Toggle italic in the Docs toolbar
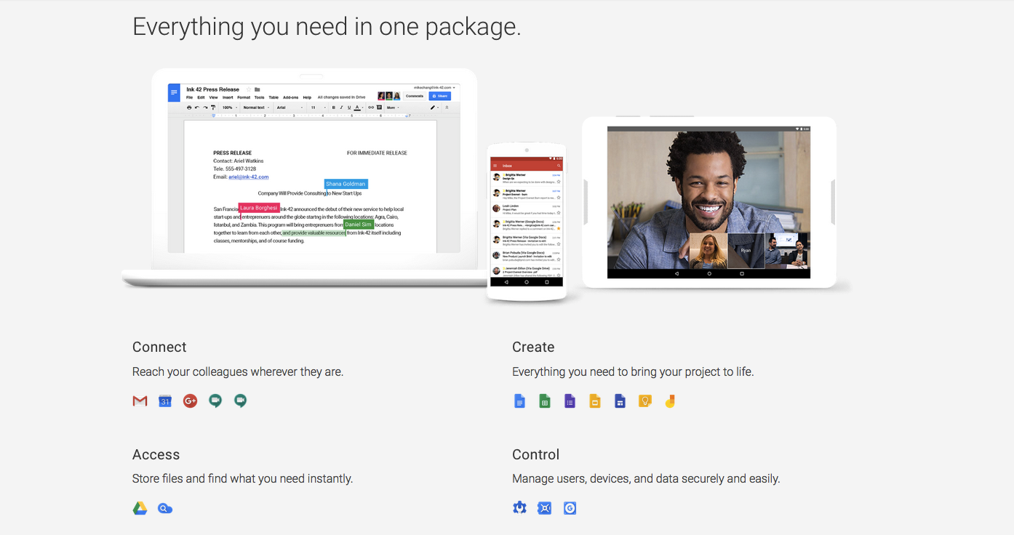 pos(341,108)
